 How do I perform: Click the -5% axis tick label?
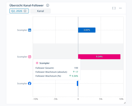pyautogui.click(x=55, y=99)
